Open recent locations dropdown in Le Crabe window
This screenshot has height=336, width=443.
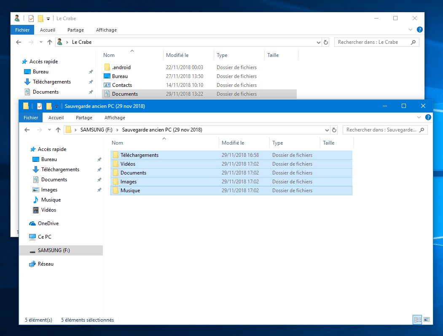coord(41,43)
